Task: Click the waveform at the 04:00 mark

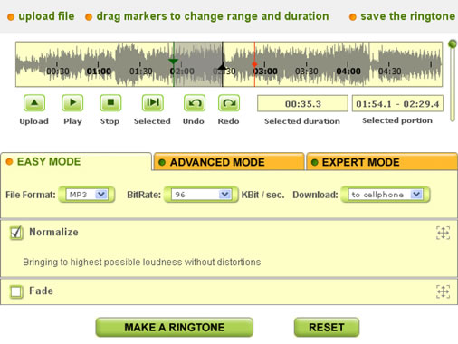Action: pos(348,72)
